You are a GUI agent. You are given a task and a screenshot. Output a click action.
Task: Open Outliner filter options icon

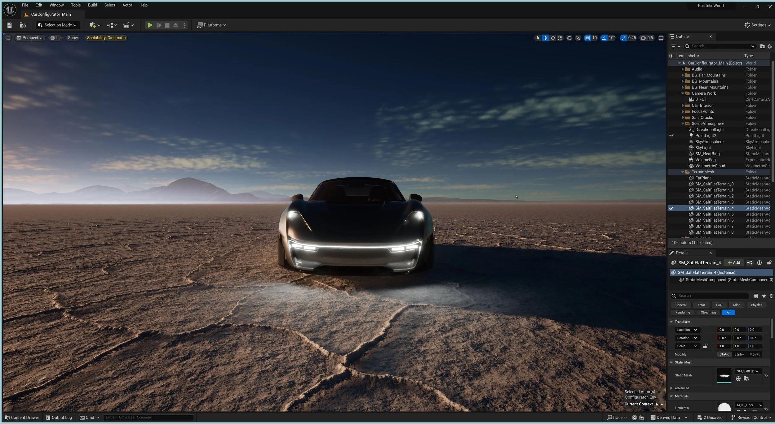(675, 46)
